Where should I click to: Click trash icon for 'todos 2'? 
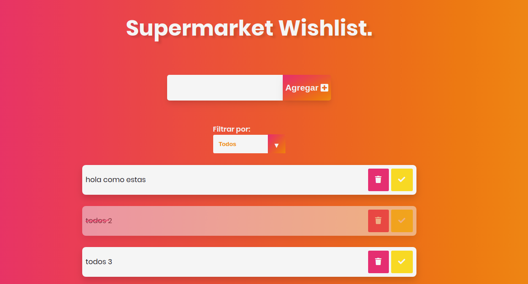378,221
